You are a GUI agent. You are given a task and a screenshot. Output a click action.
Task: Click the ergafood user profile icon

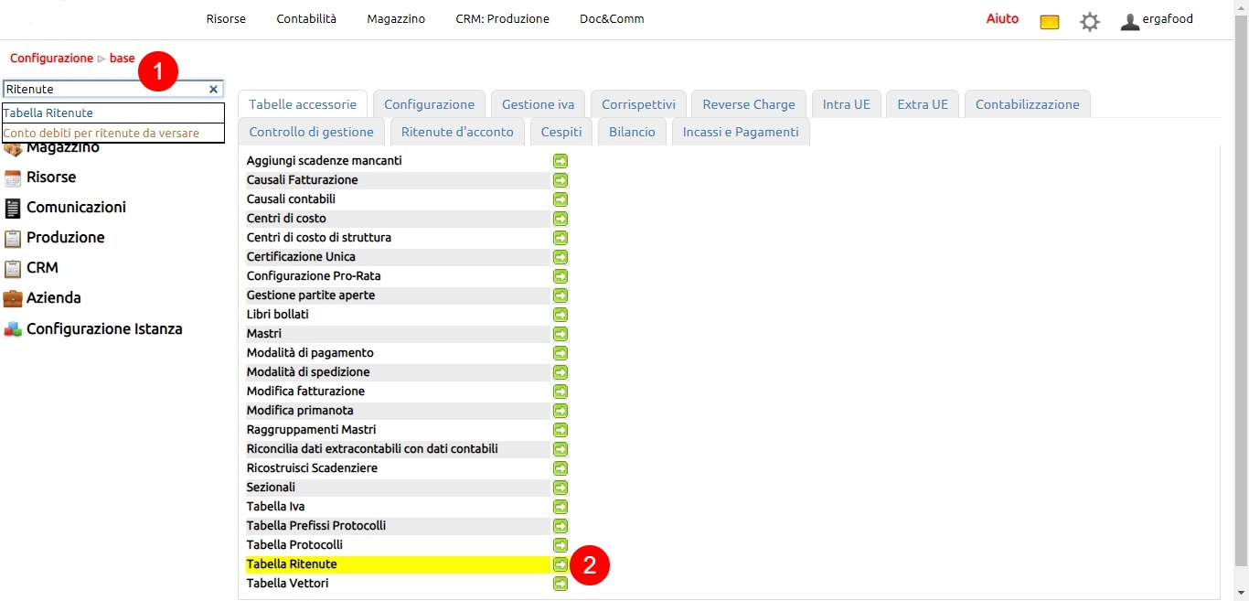coord(1130,22)
